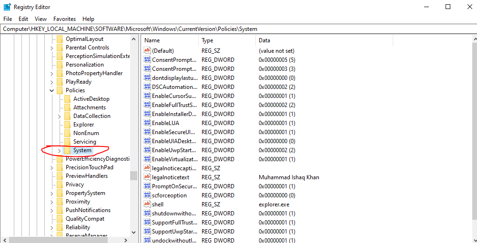Select the Proximity key label
Viewport: 477px width, 243px height.
(78, 201)
